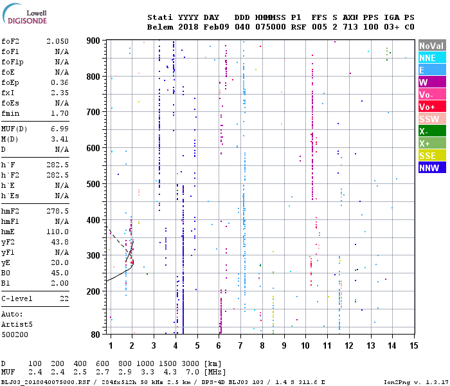The height and width of the screenshot is (386, 450).
Task: Select the purple W legend swatch
Action: click(432, 82)
